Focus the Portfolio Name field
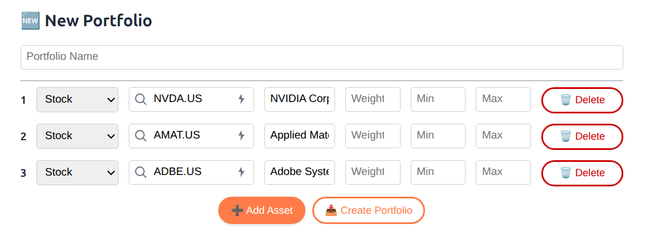This screenshot has width=645, height=236. point(322,57)
